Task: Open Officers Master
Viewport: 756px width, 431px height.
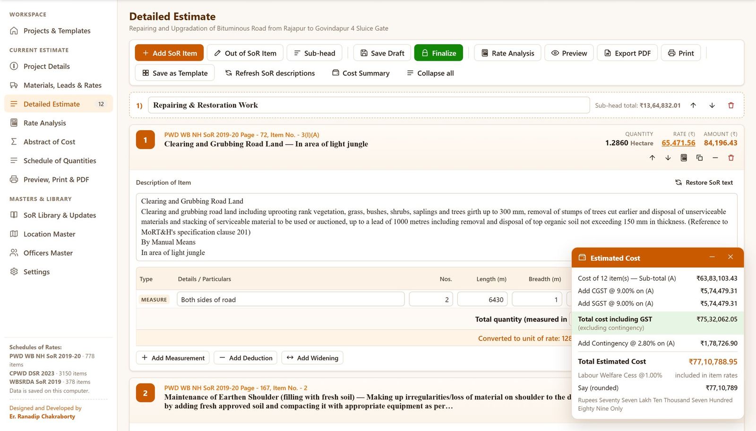Action: (x=59, y=253)
